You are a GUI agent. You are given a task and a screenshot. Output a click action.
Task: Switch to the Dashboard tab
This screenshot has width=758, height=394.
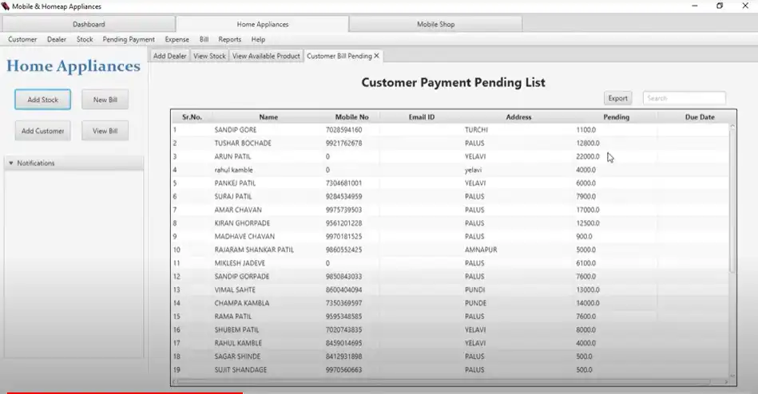click(x=89, y=24)
